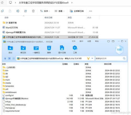Expand the path history dropdown arrow
Viewport: 131px width, 115px height.
92,58
